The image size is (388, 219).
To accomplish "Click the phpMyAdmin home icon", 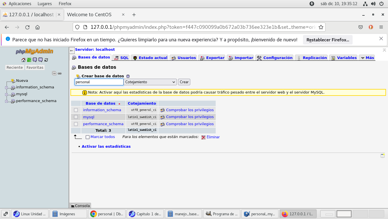I will [x=23, y=60].
